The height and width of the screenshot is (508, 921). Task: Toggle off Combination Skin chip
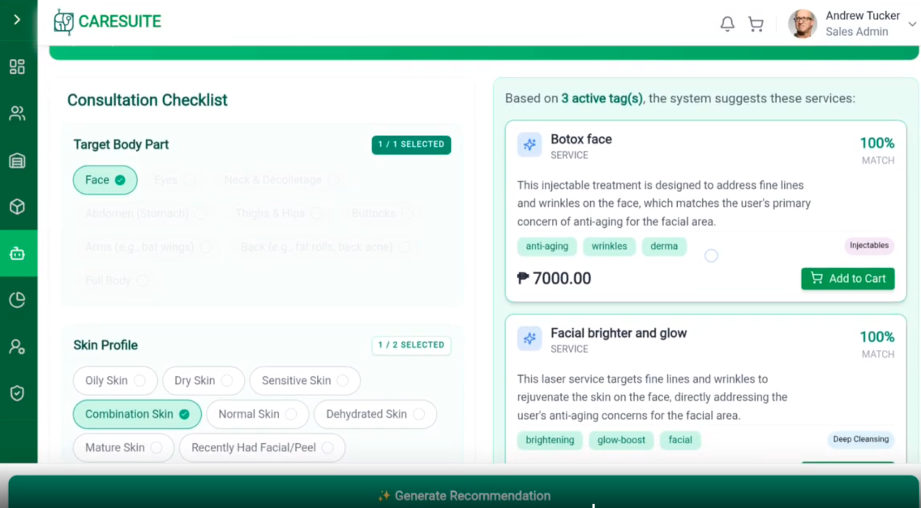[137, 414]
